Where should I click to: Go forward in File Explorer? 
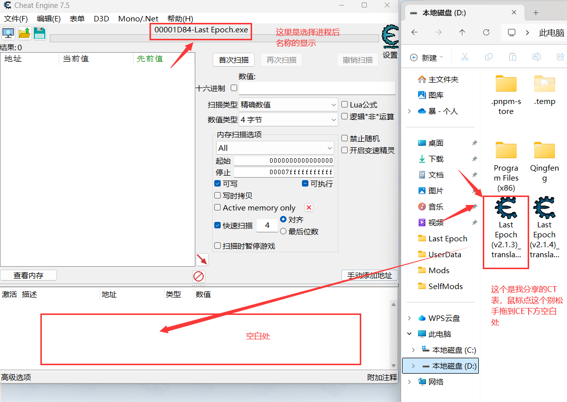(x=438, y=32)
